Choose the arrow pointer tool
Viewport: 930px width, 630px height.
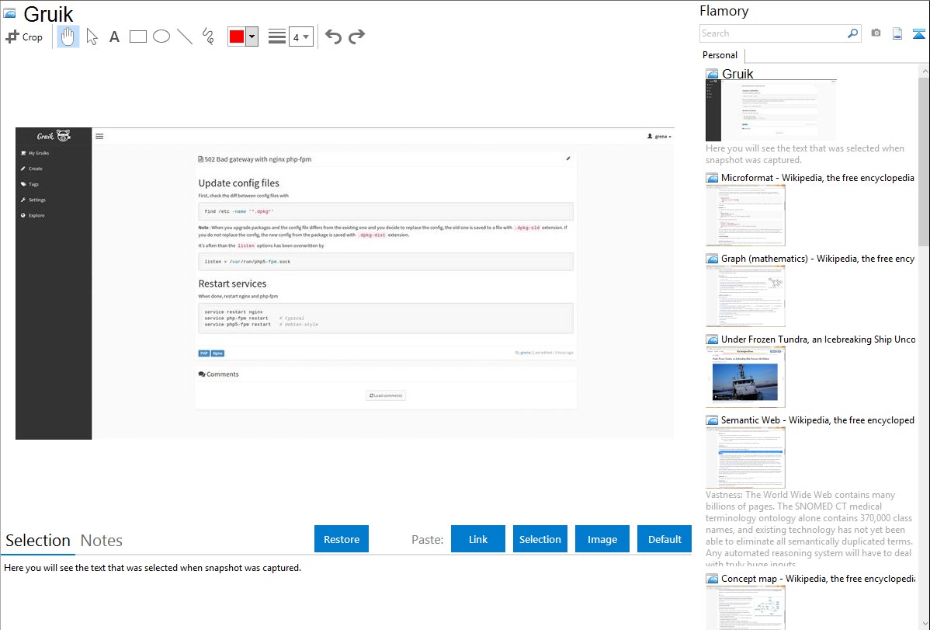[x=92, y=37]
